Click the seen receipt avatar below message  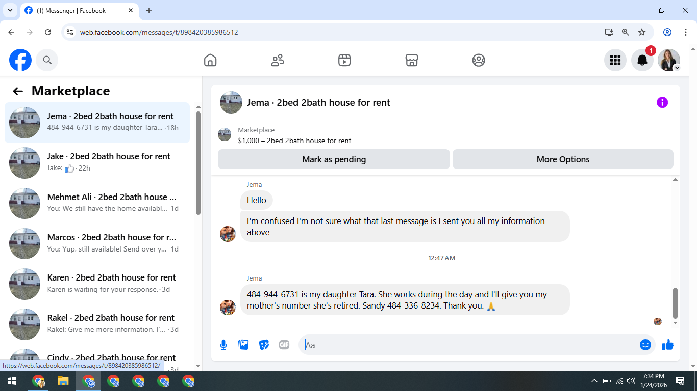click(x=658, y=321)
